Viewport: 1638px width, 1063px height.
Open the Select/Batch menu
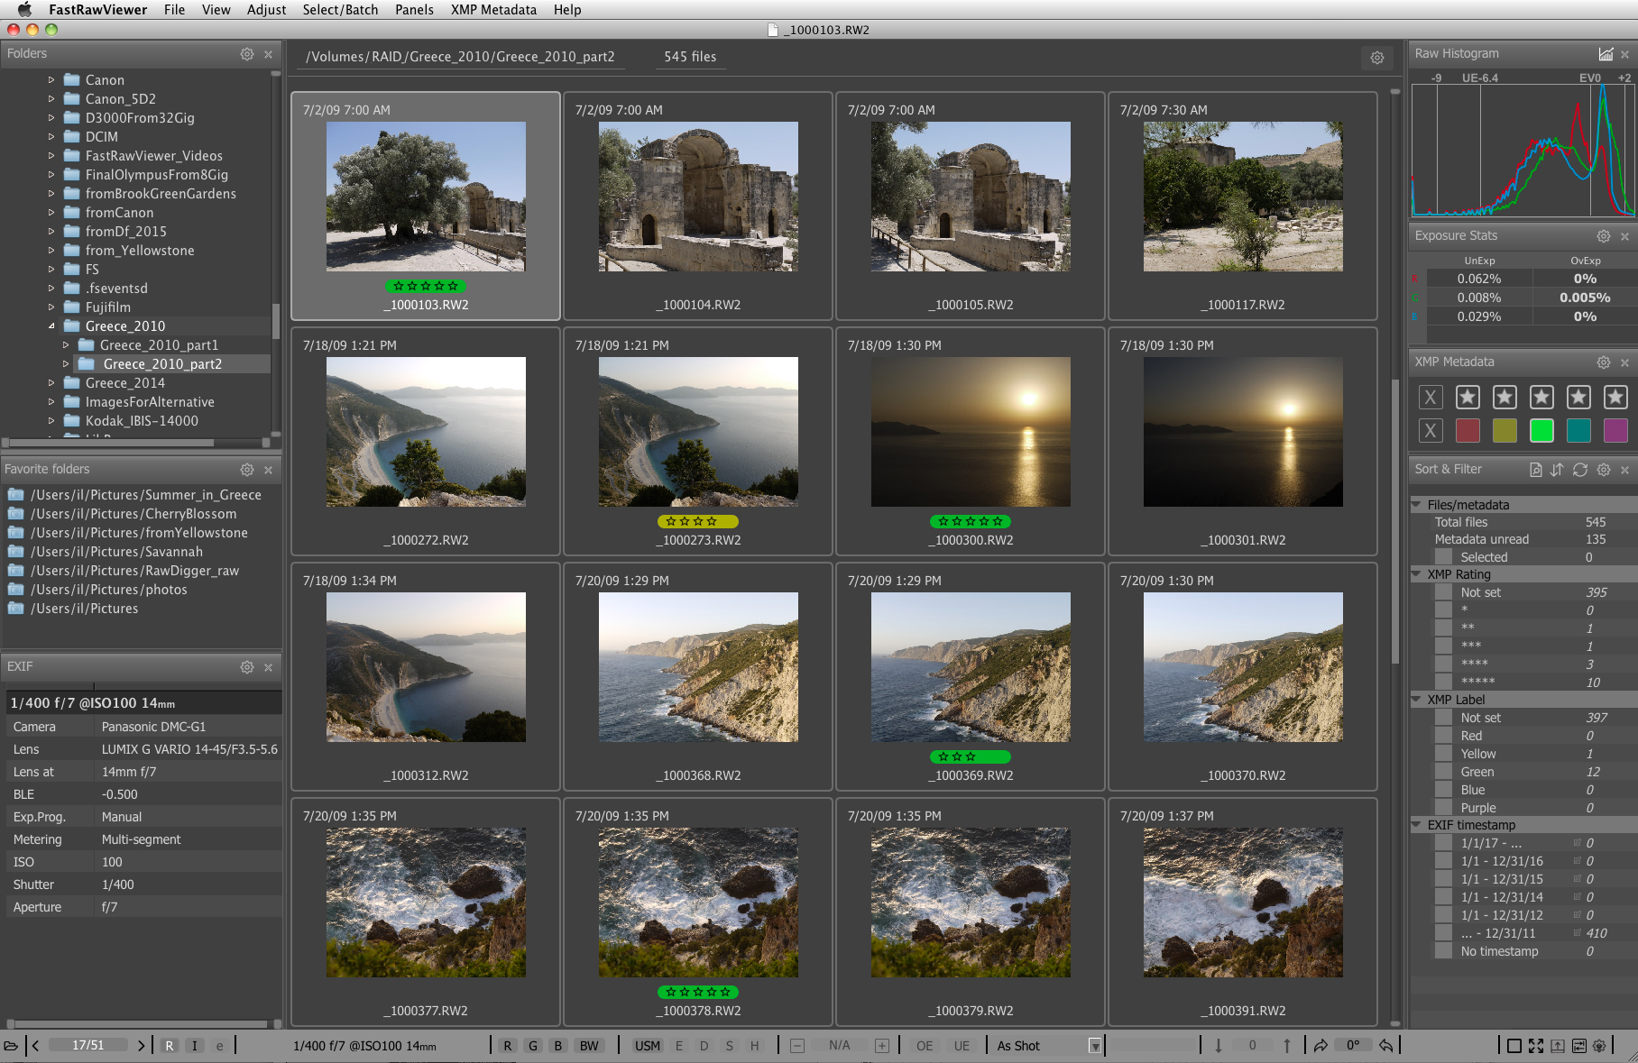coord(340,10)
